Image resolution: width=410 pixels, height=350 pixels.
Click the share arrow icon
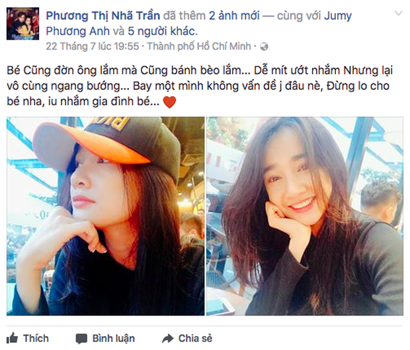tap(168, 338)
